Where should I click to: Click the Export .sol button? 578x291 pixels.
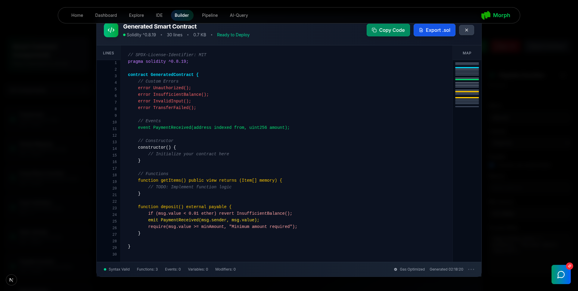(x=434, y=30)
